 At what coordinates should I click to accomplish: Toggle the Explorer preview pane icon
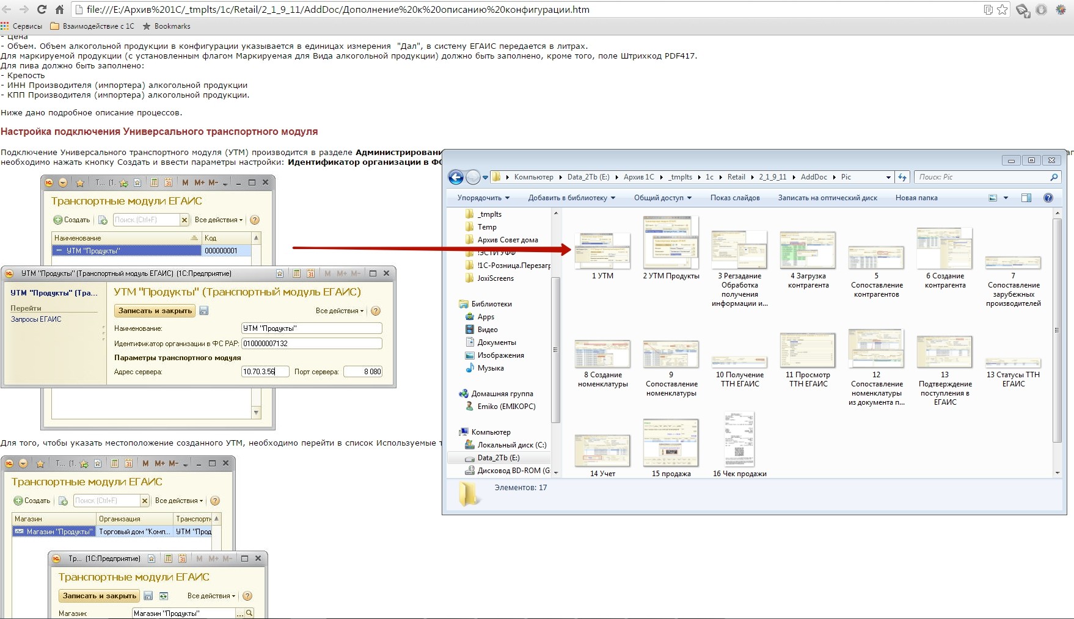[x=1026, y=198]
